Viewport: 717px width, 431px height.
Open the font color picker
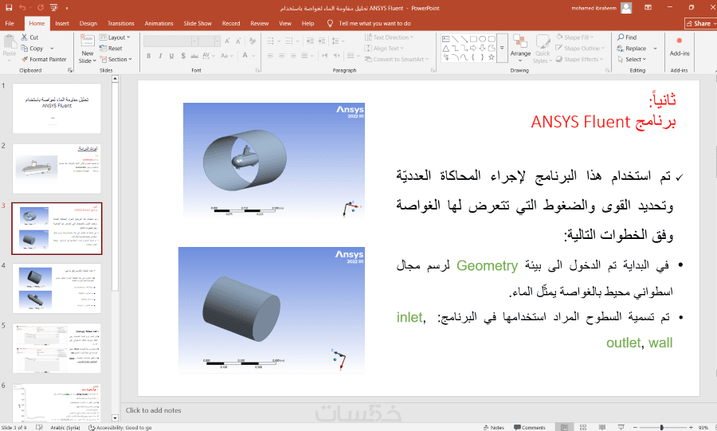click(x=248, y=56)
